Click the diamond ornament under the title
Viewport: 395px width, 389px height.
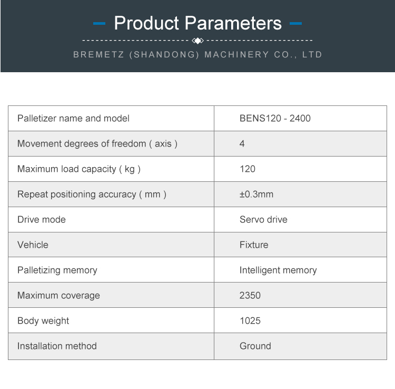[197, 41]
